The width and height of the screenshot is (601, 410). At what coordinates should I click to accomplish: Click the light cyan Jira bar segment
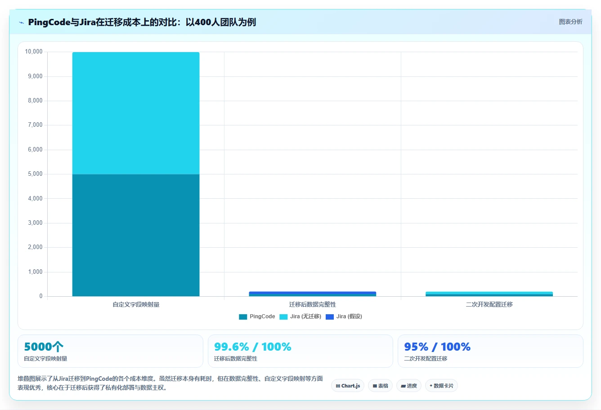coord(136,113)
